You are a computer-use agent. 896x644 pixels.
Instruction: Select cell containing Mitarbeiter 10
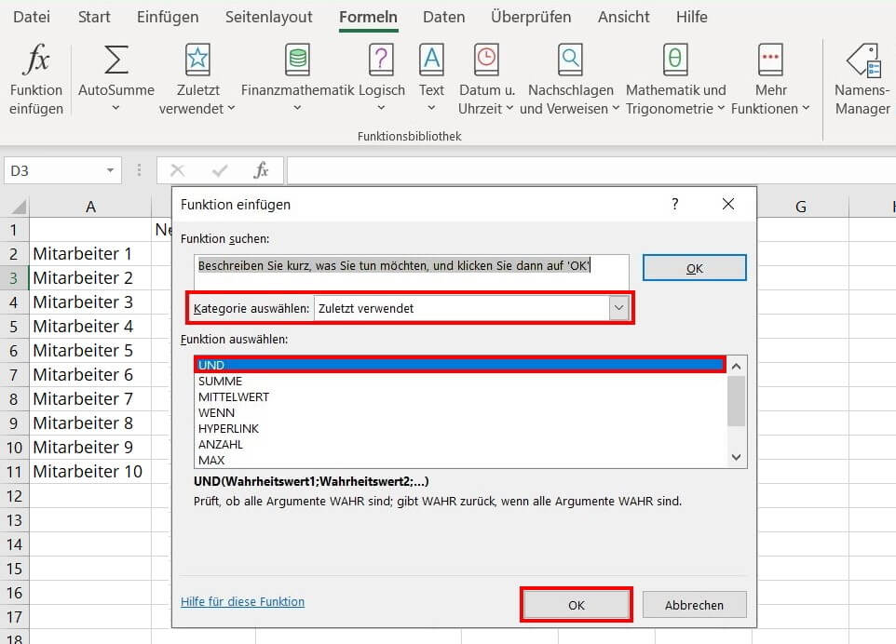[x=90, y=472]
